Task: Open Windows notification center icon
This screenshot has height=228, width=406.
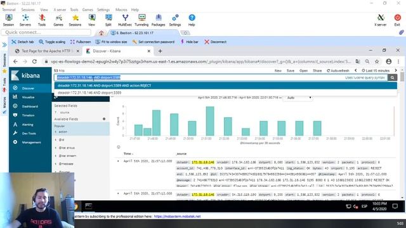Action: [x=395, y=206]
